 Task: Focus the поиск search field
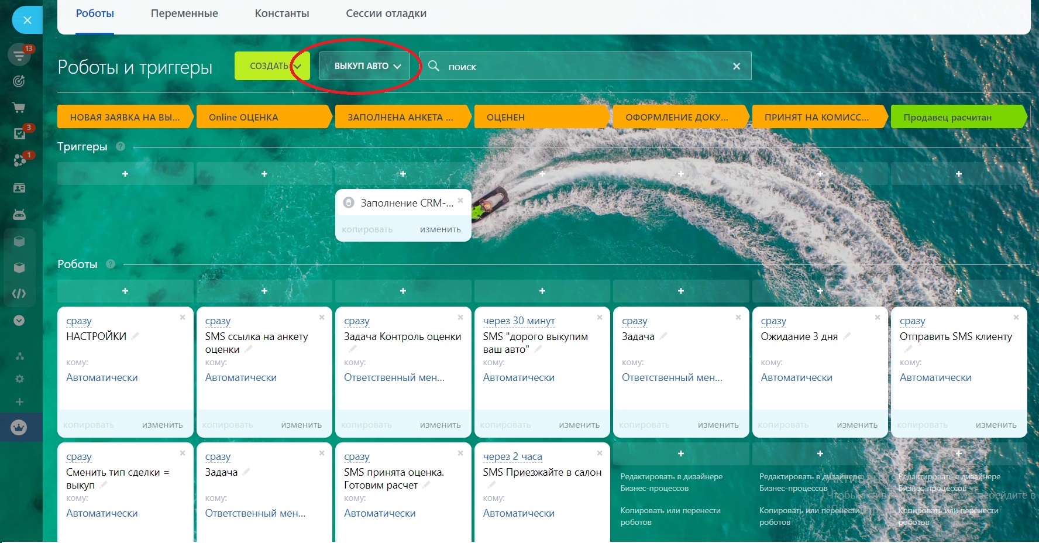click(585, 66)
